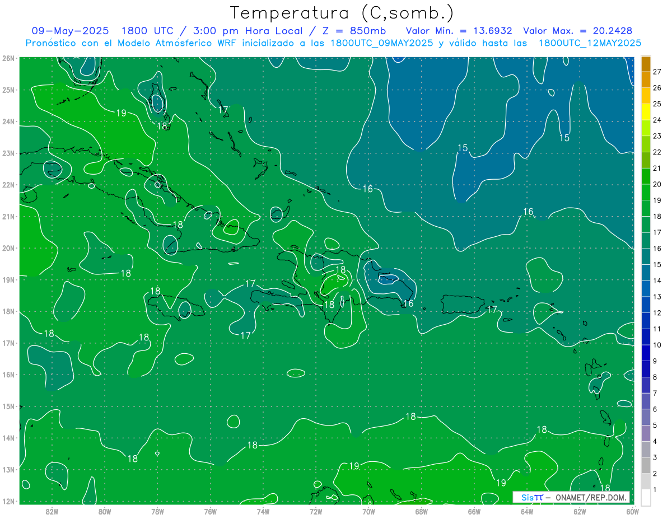
Task: Click the '72W' longitude axis label
Action: pyautogui.click(x=316, y=511)
